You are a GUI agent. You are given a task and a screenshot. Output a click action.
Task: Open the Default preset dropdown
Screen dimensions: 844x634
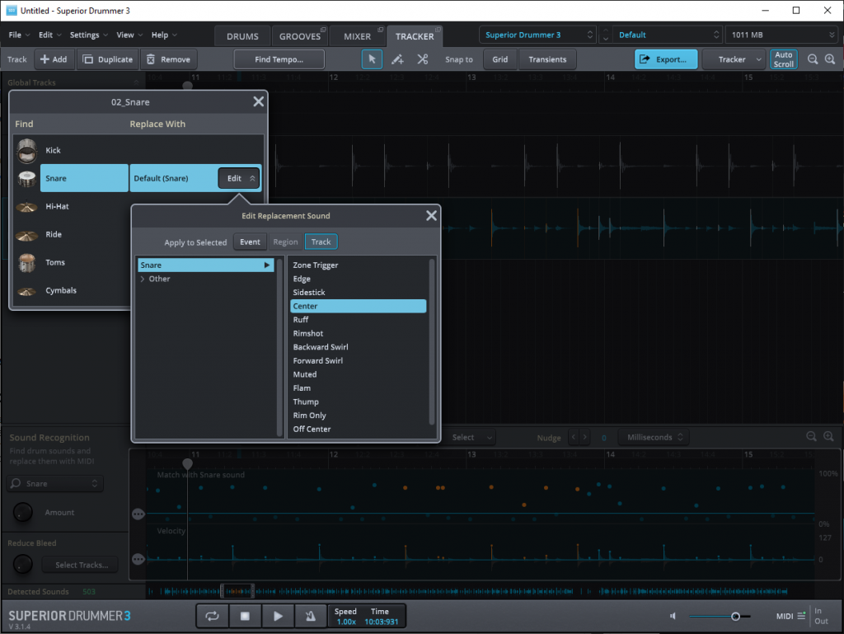click(717, 35)
